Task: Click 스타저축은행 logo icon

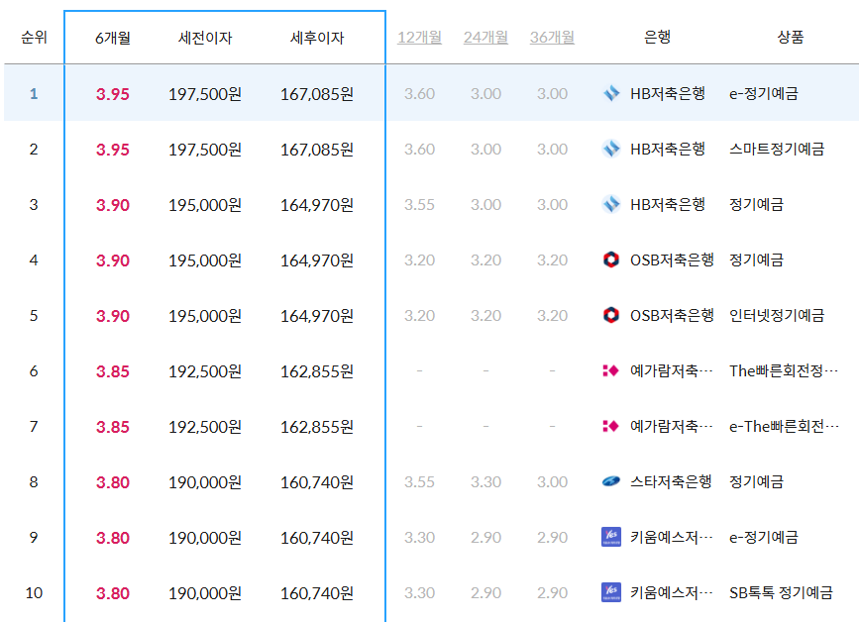Action: point(611,481)
